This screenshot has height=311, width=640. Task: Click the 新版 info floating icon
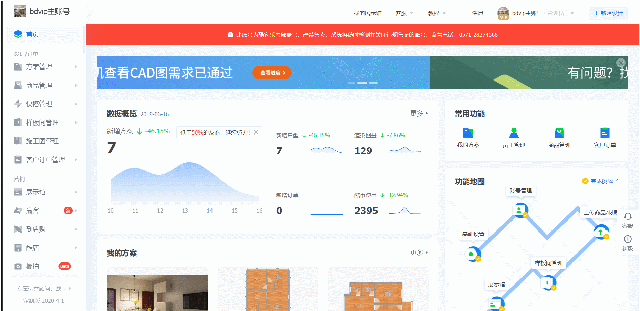628,239
